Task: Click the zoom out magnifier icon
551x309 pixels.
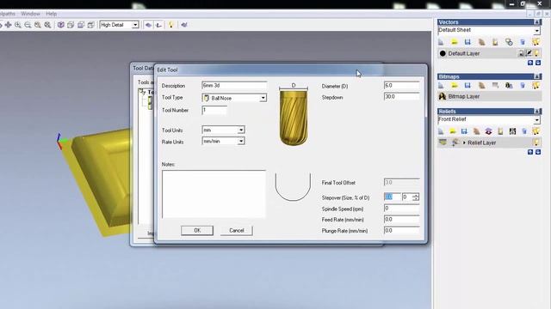Action: (28, 25)
